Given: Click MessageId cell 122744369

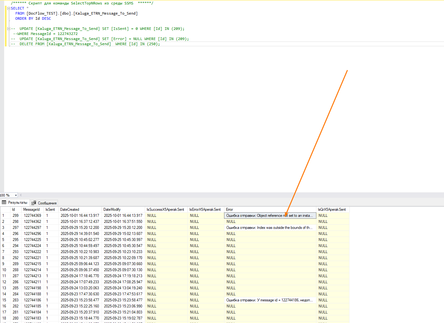Looking at the screenshot, I should pyautogui.click(x=33, y=216).
